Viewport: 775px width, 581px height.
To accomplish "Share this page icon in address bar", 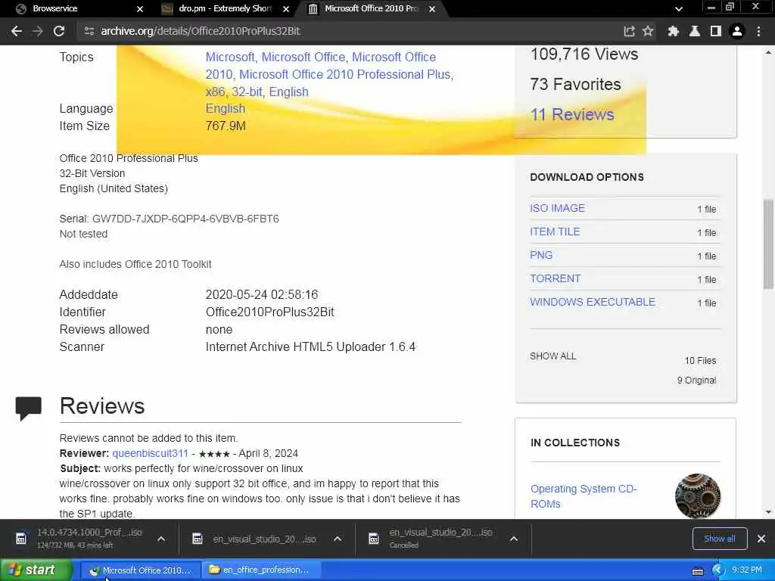I will [629, 31].
